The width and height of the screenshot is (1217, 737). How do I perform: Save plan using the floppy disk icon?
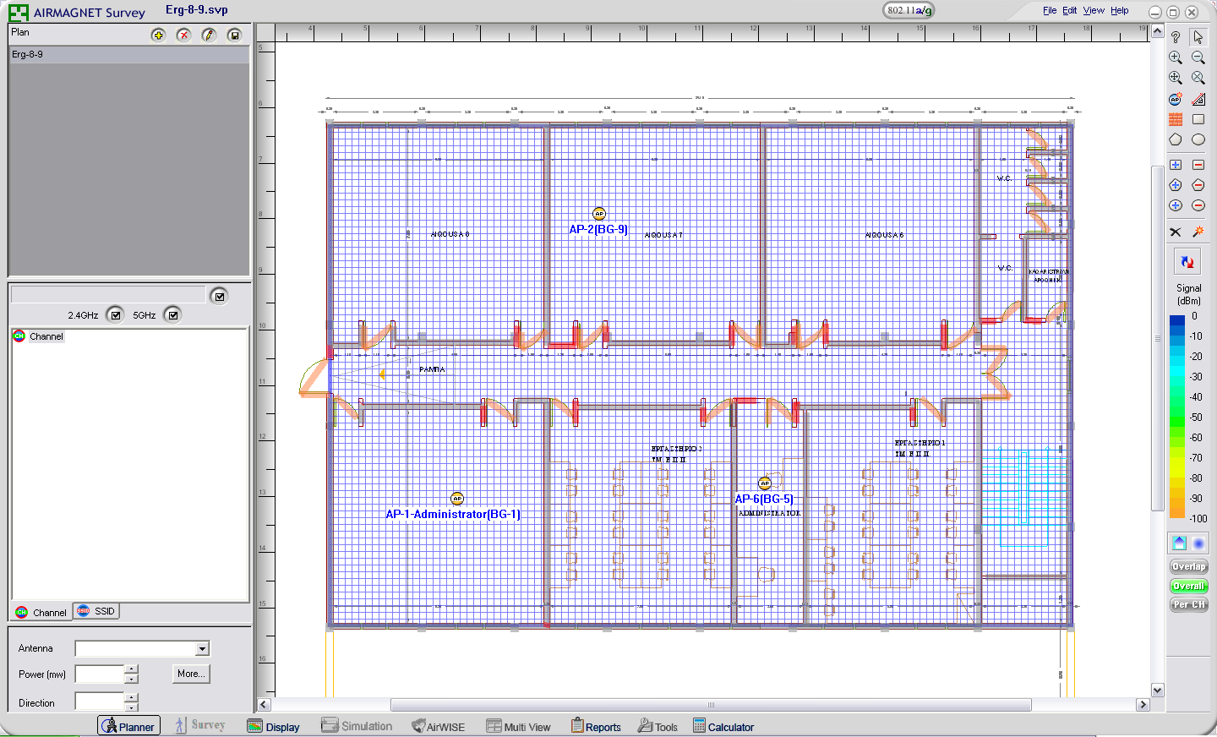tap(234, 35)
